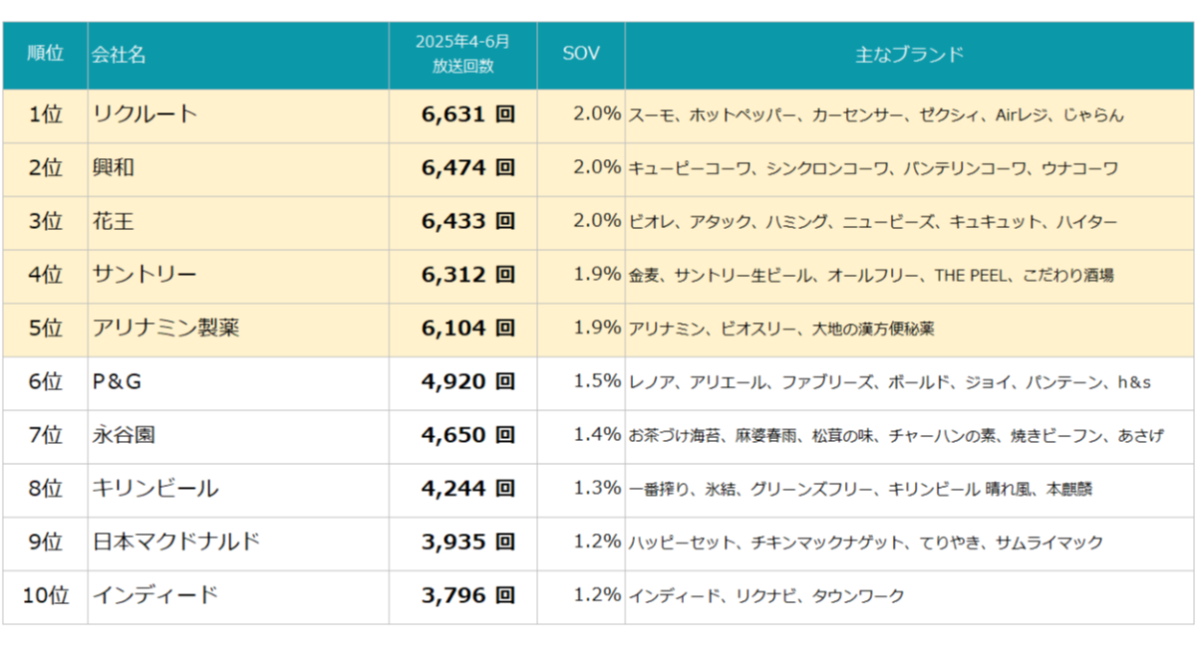The image size is (1196, 647).
Task: Select the リクルート company name cell
Action: click(x=145, y=114)
